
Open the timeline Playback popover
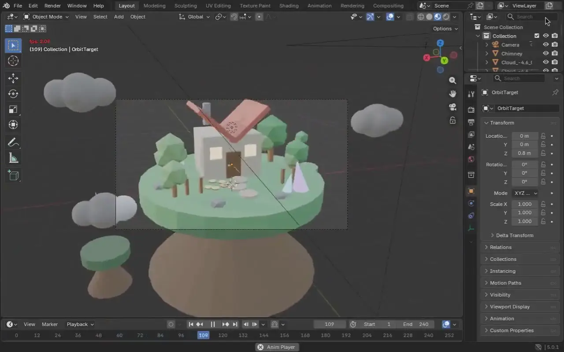tap(80, 324)
